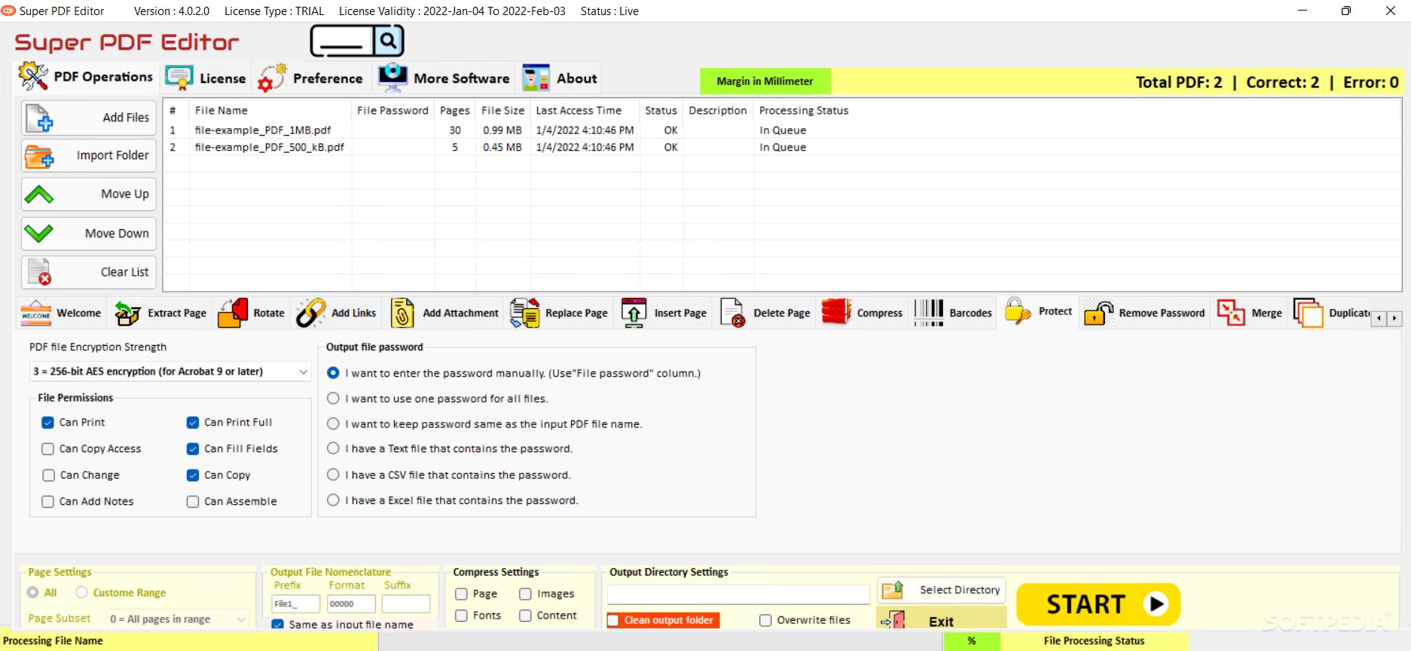Viewport: 1411px width, 651px height.
Task: Click the green Move Up arrow icon
Action: (39, 195)
